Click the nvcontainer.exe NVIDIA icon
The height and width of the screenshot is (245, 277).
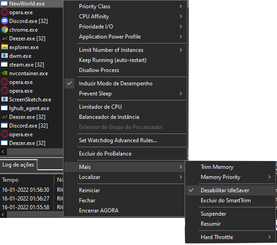coord(4,73)
